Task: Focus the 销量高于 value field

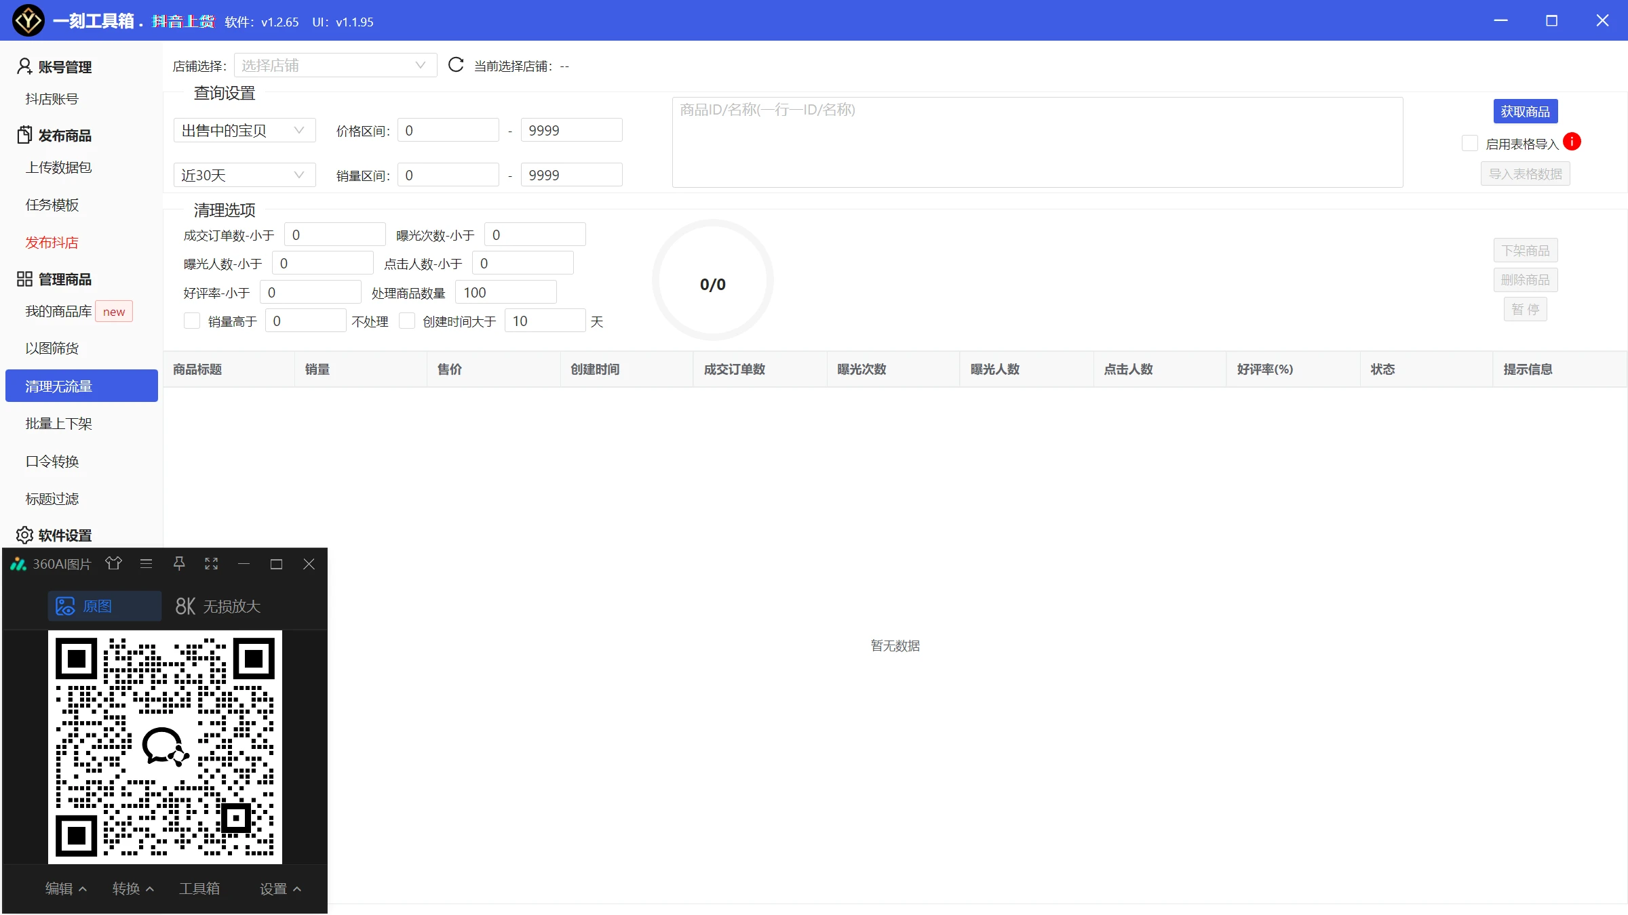Action: tap(305, 321)
